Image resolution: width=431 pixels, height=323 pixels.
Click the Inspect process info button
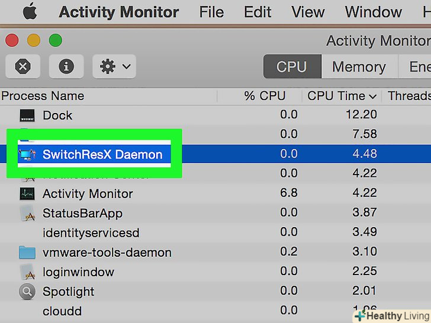(66, 66)
